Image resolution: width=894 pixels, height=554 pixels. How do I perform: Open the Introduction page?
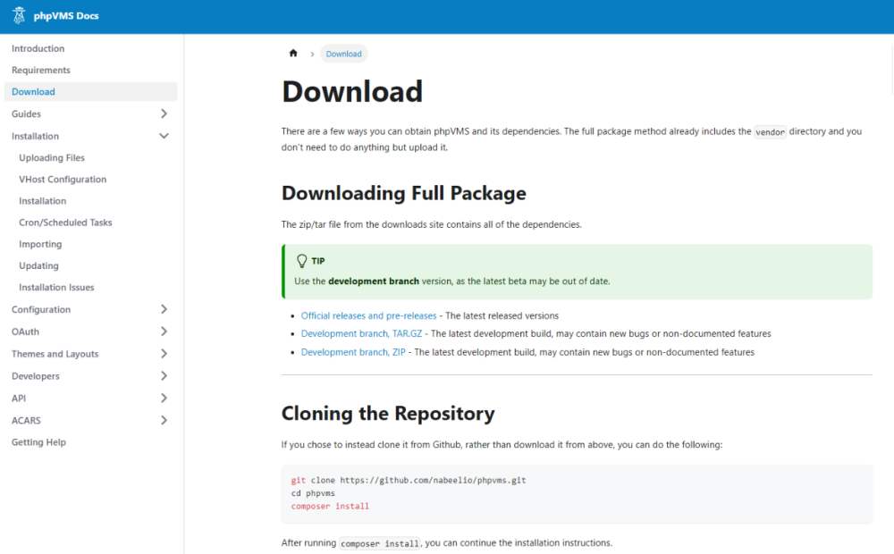38,48
